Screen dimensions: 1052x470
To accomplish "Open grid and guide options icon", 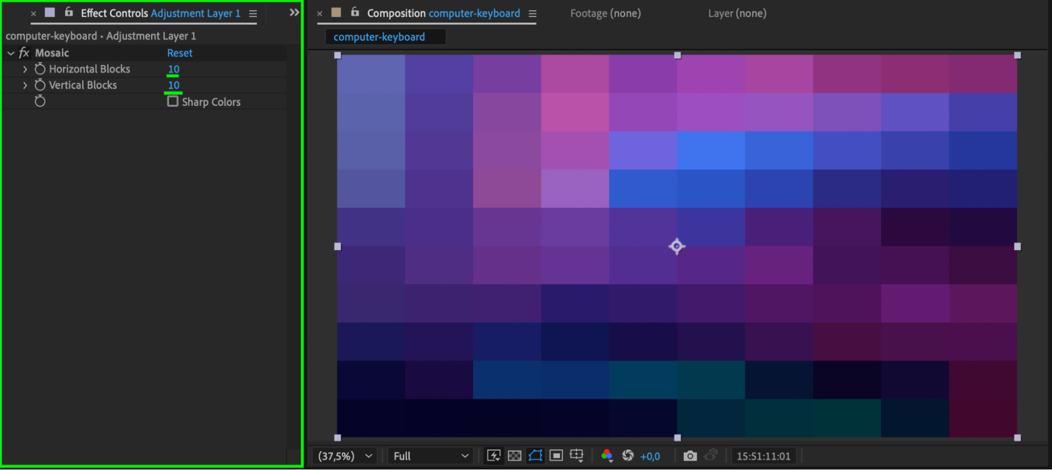I will [x=577, y=456].
